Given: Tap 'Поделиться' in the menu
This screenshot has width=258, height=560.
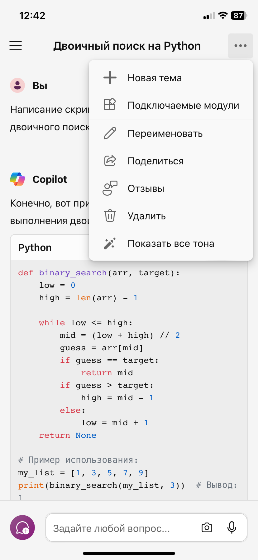Looking at the screenshot, I should tap(155, 161).
